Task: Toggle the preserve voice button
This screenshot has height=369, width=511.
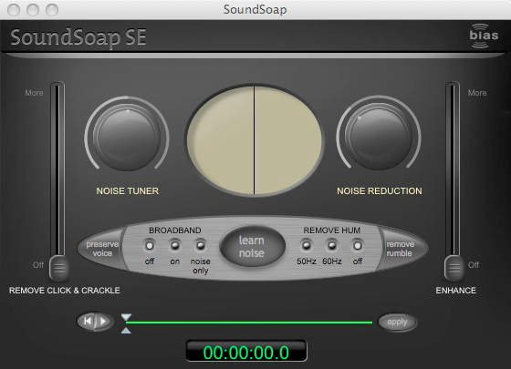Action: click(x=101, y=249)
